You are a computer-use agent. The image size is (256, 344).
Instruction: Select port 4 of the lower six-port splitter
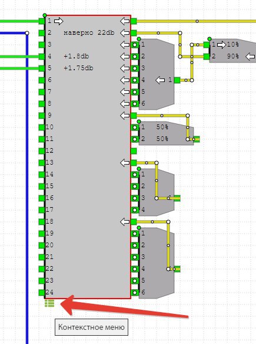(x=135, y=269)
